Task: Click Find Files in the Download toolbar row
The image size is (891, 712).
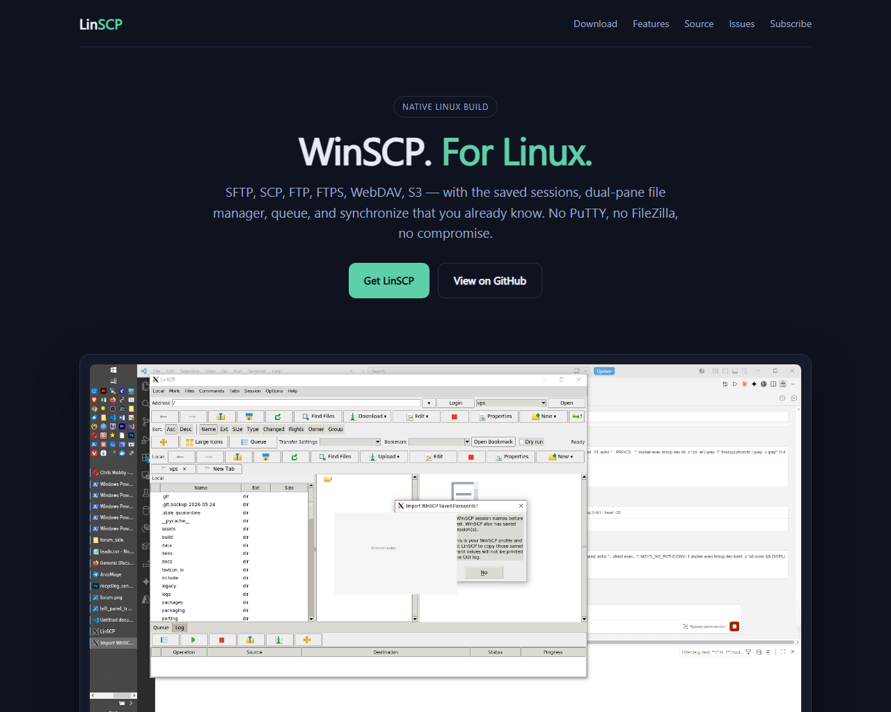Action: tap(318, 416)
